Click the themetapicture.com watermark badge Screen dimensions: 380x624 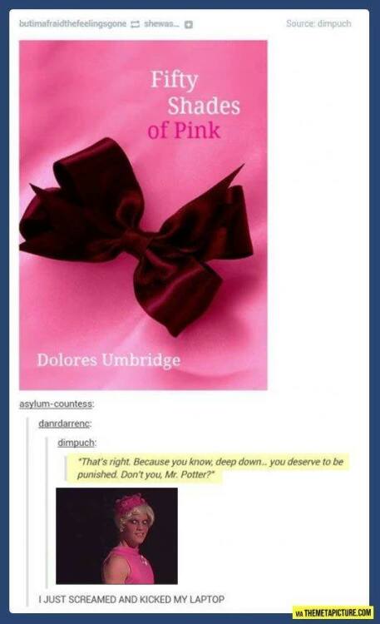333,612
